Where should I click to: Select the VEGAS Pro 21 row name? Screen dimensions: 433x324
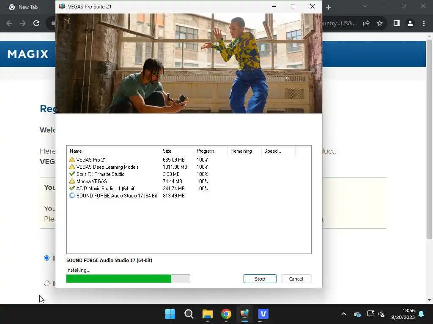[91, 160]
